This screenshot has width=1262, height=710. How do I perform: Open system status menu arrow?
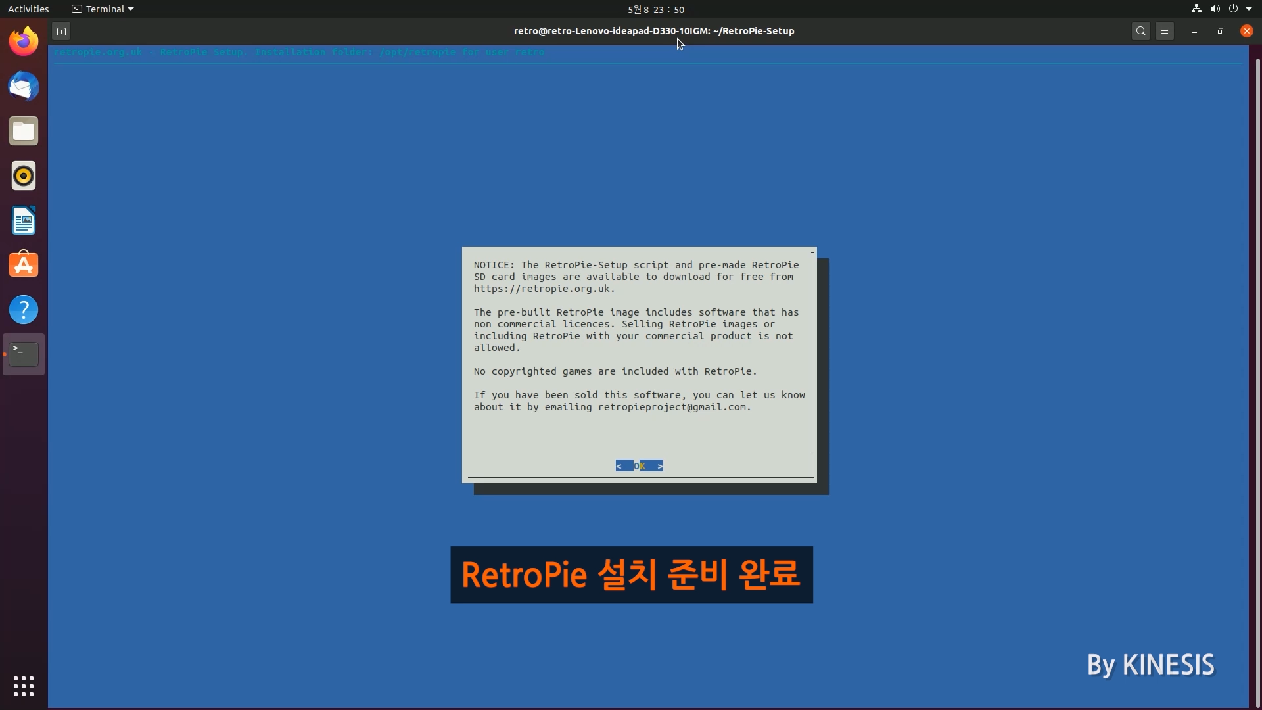click(x=1249, y=9)
